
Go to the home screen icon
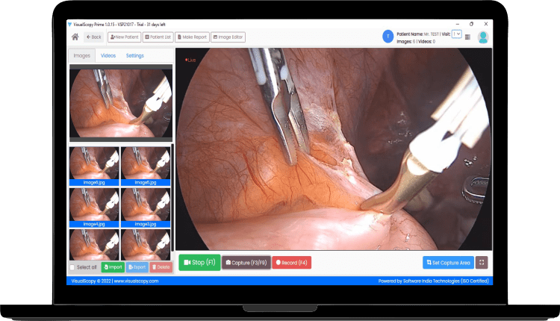(x=75, y=37)
